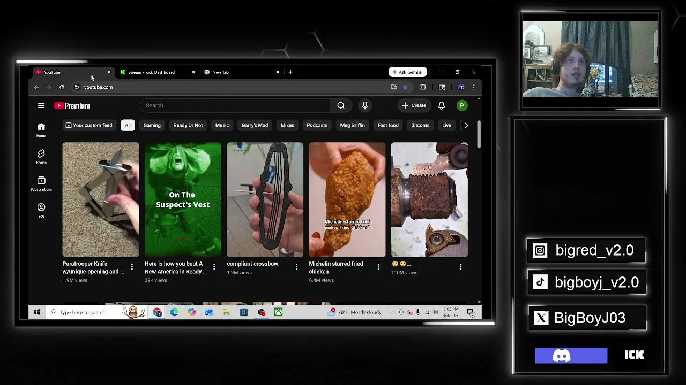Viewport: 686px width, 385px height.
Task: Open the Chrome profile avatar
Action: click(x=461, y=87)
